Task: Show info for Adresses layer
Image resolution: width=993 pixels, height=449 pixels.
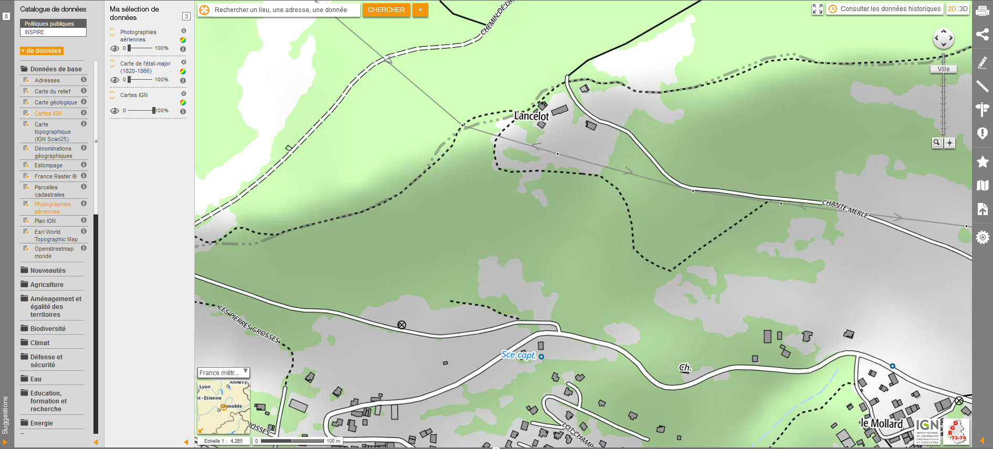Action: pos(83,80)
